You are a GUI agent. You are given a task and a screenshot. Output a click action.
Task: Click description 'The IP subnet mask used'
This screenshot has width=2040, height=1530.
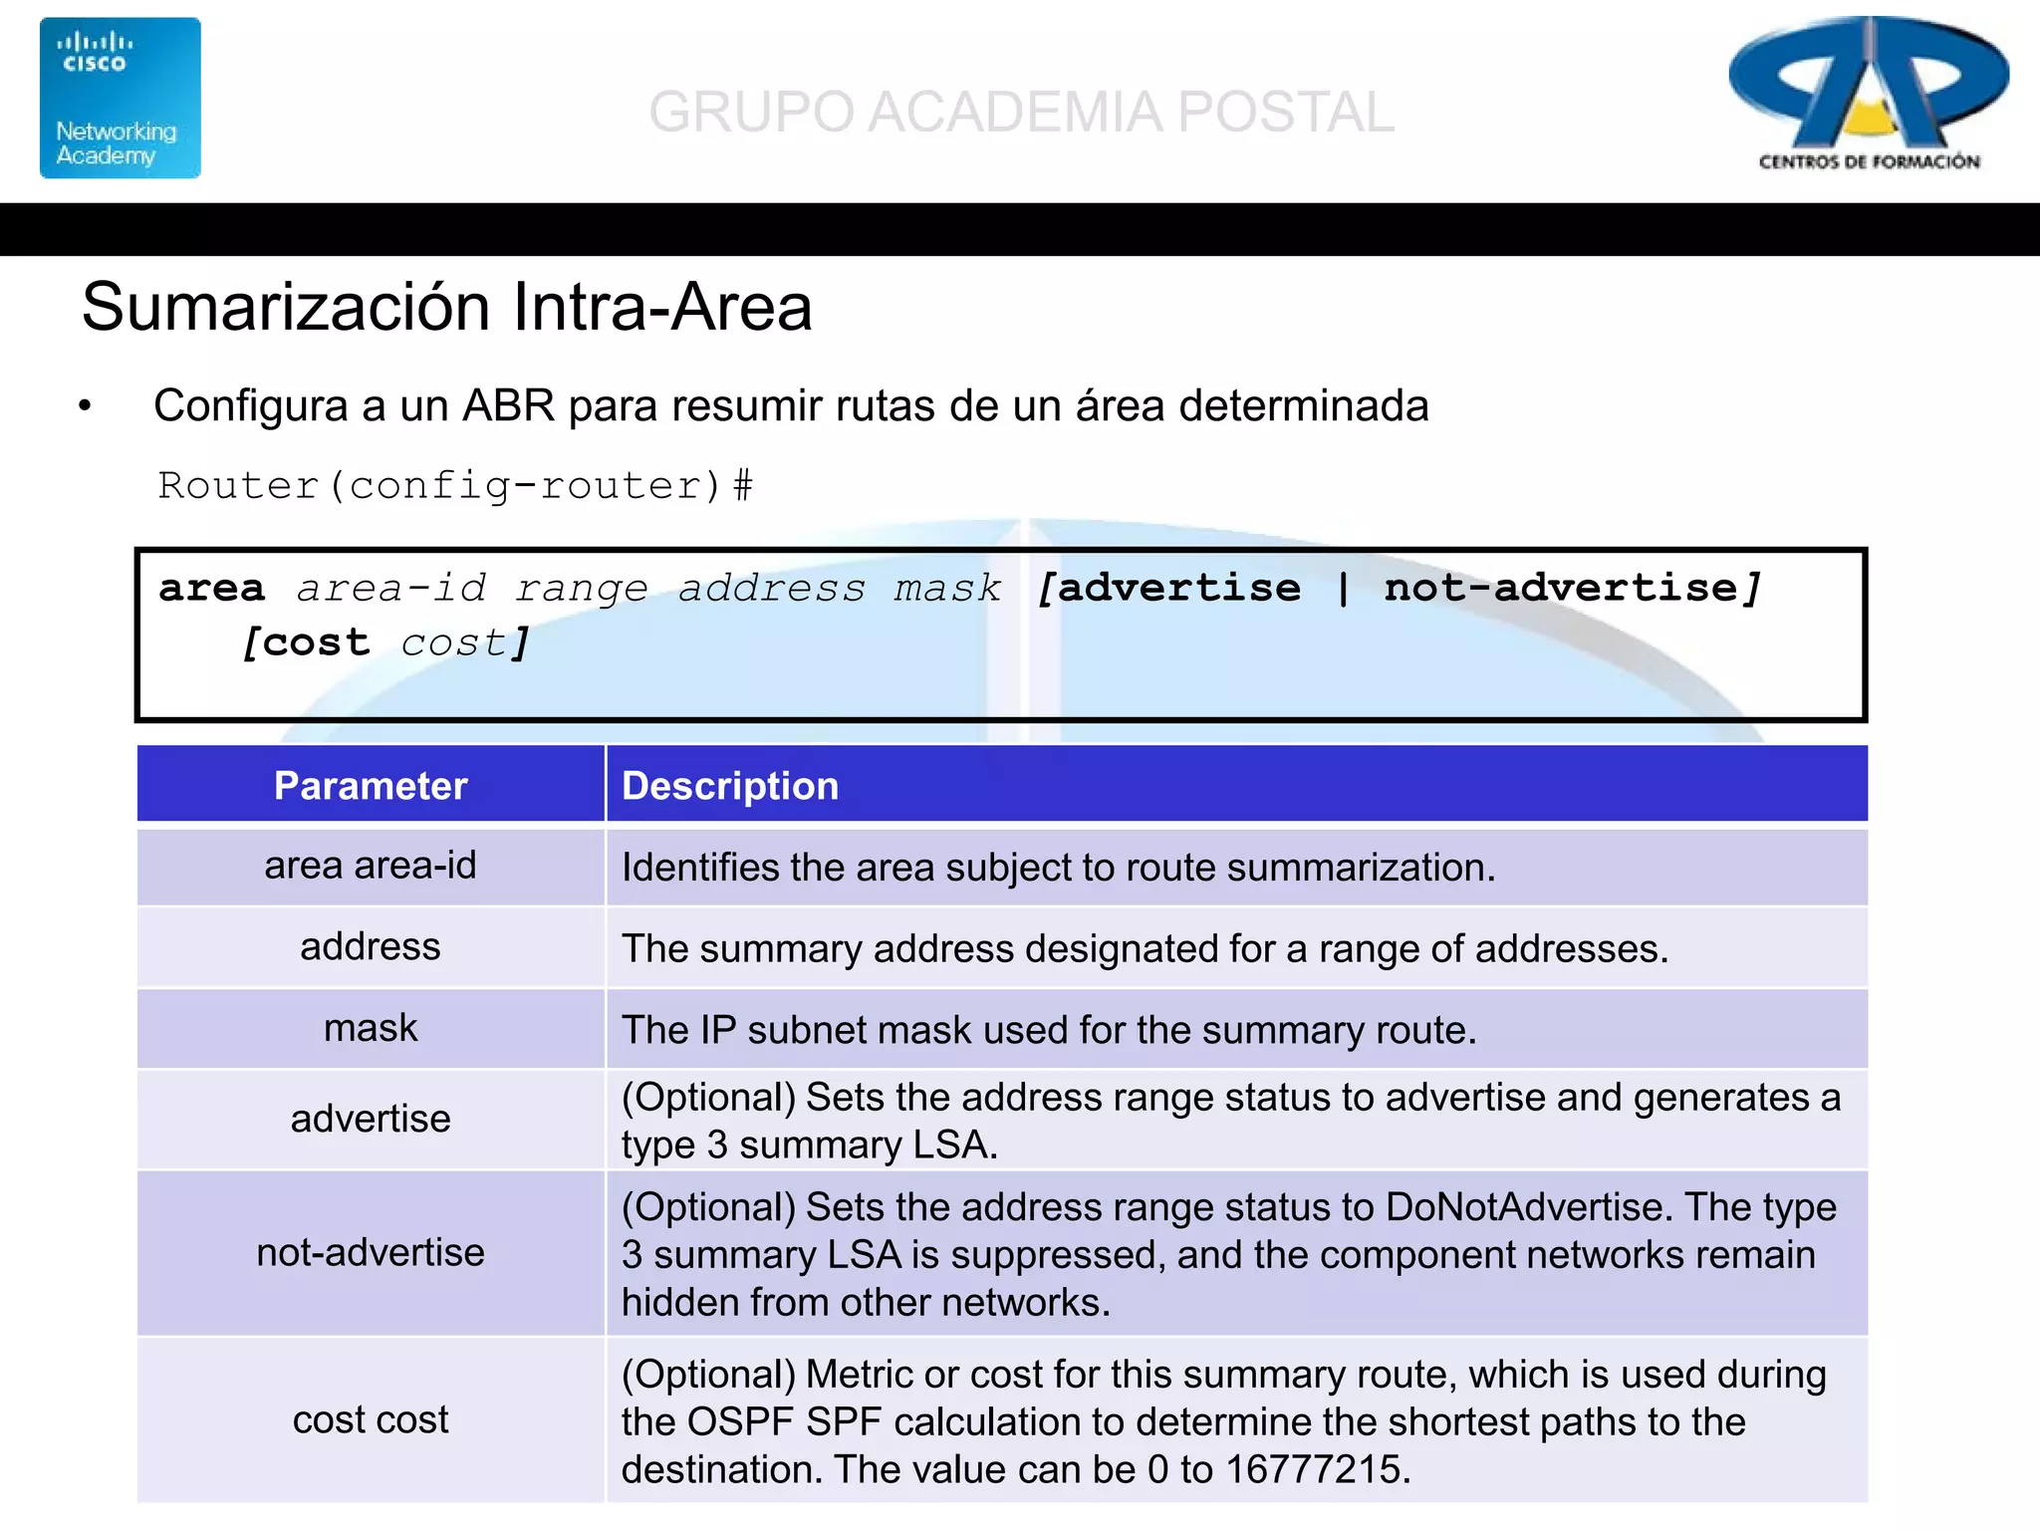[x=1237, y=1029]
